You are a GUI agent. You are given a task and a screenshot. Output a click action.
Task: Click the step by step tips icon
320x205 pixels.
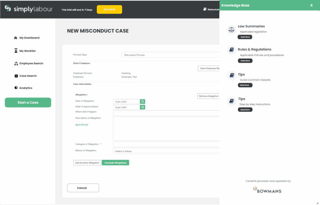[231, 101]
